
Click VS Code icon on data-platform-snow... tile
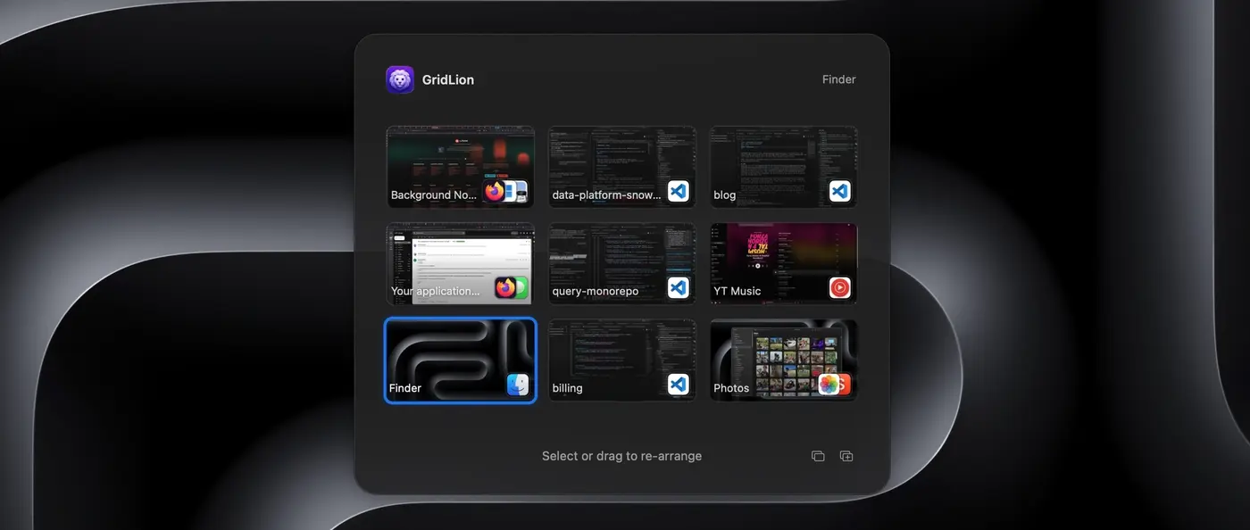678,191
